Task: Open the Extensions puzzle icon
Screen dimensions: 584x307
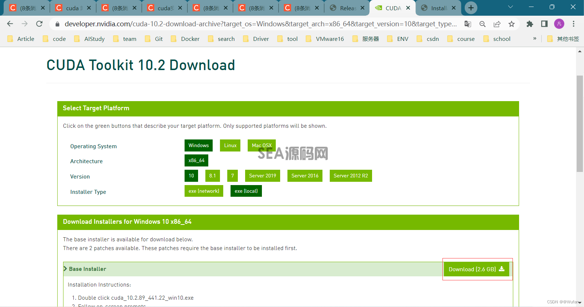Action: pyautogui.click(x=530, y=24)
